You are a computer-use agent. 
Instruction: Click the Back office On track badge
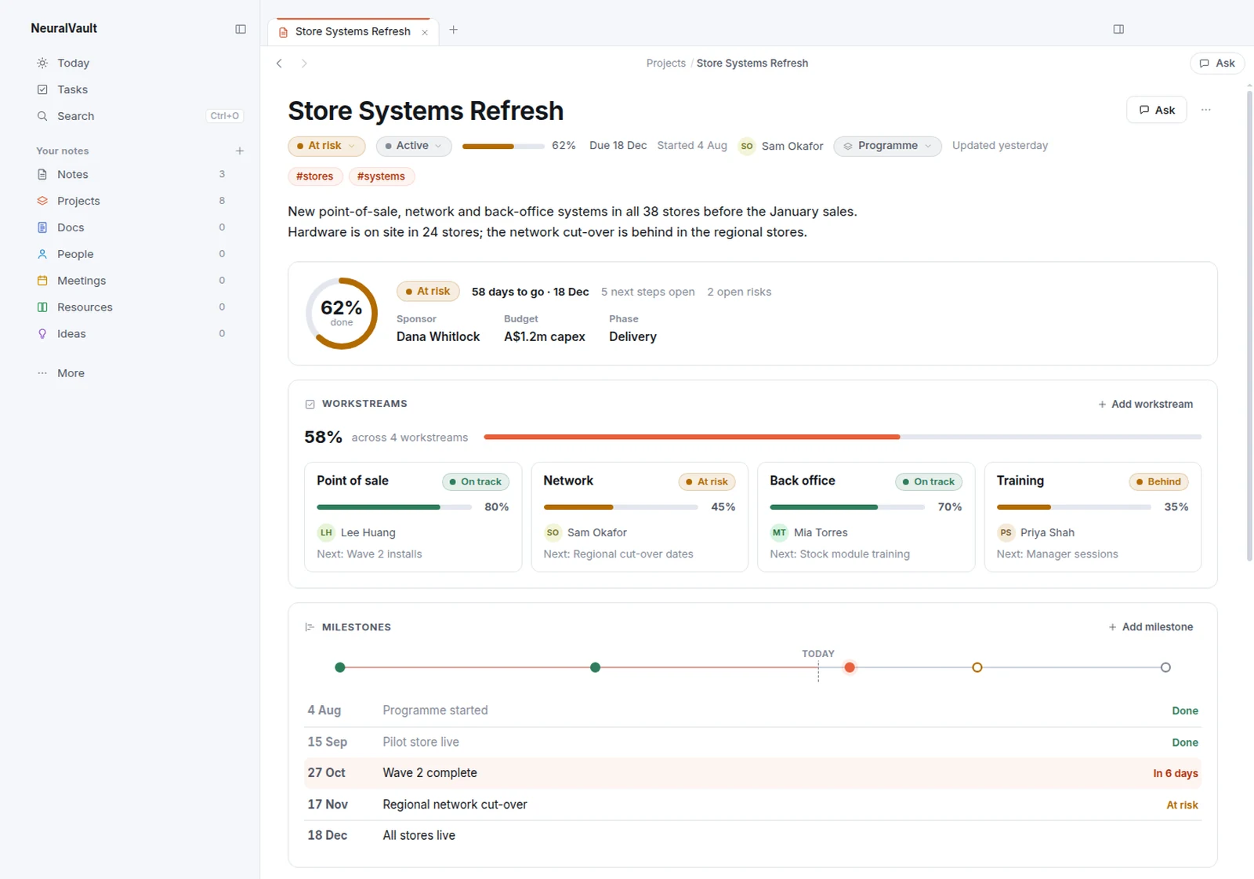pos(929,481)
